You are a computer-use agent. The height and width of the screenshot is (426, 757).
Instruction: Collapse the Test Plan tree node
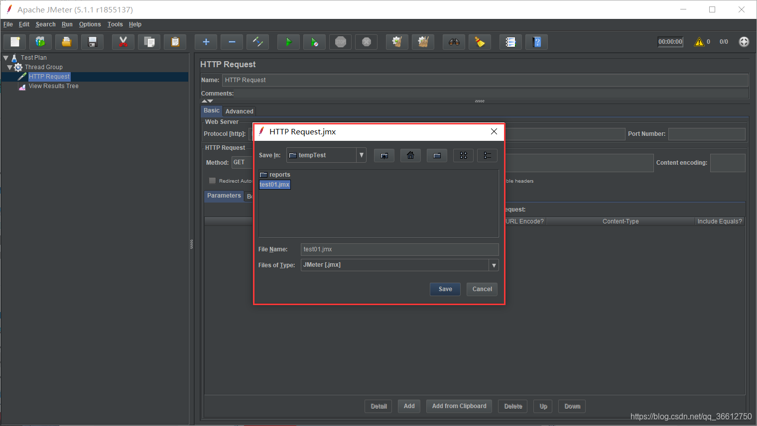pyautogui.click(x=6, y=58)
